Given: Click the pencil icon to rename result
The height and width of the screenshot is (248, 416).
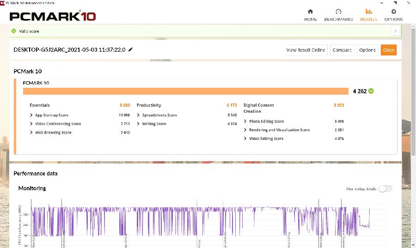Looking at the screenshot, I should (x=131, y=49).
